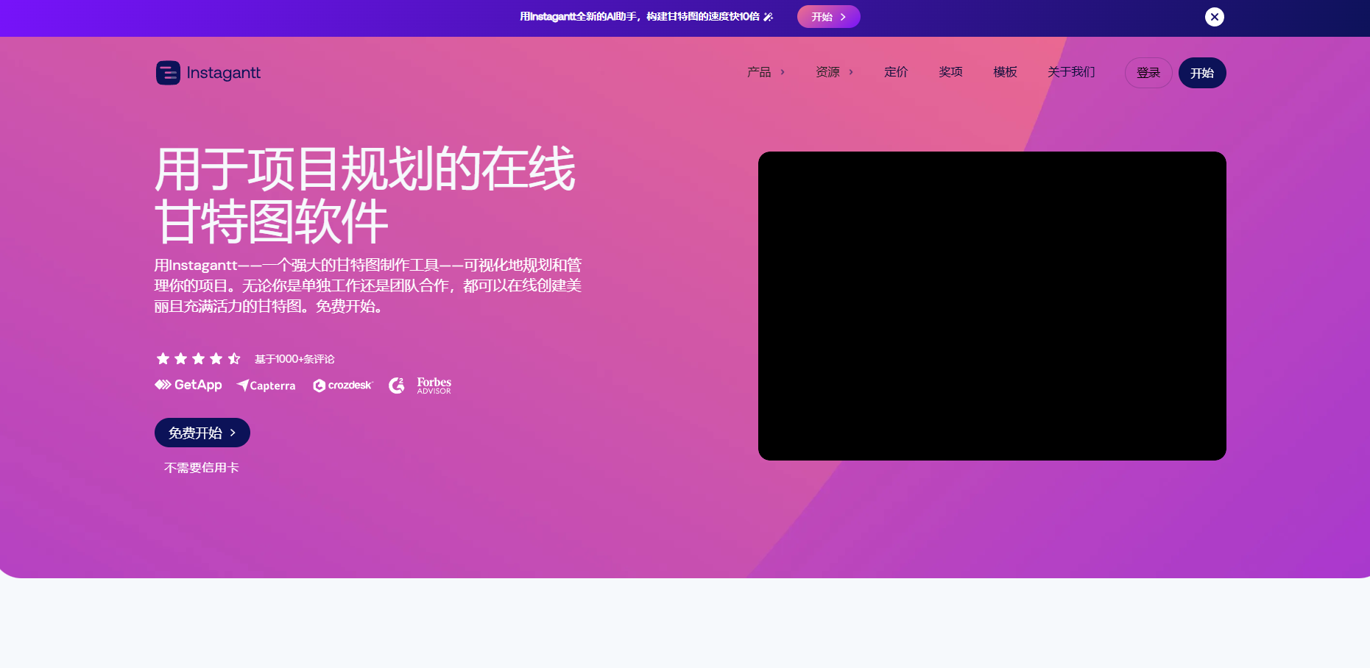Select the Forbes Advisor logo
The image size is (1370, 668).
coord(433,385)
